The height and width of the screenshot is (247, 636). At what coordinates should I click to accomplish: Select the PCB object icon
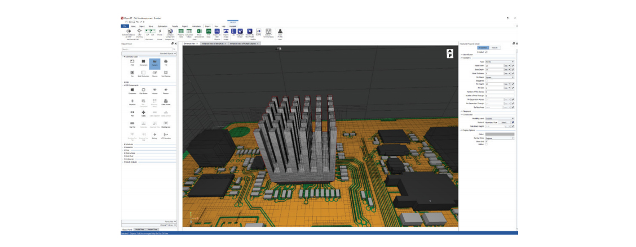(132, 62)
